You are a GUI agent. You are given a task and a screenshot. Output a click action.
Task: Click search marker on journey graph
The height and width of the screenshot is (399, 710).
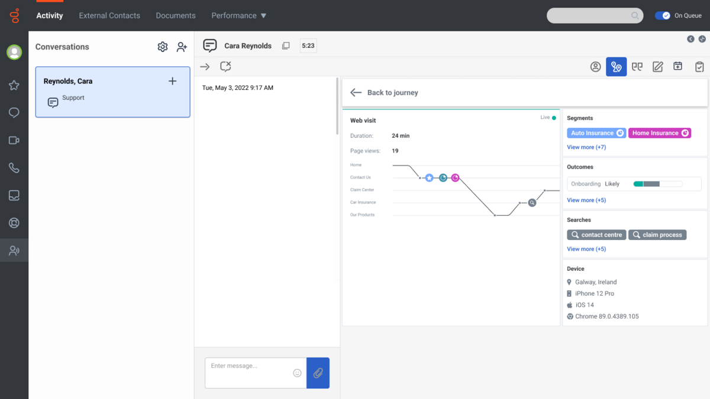coord(532,203)
